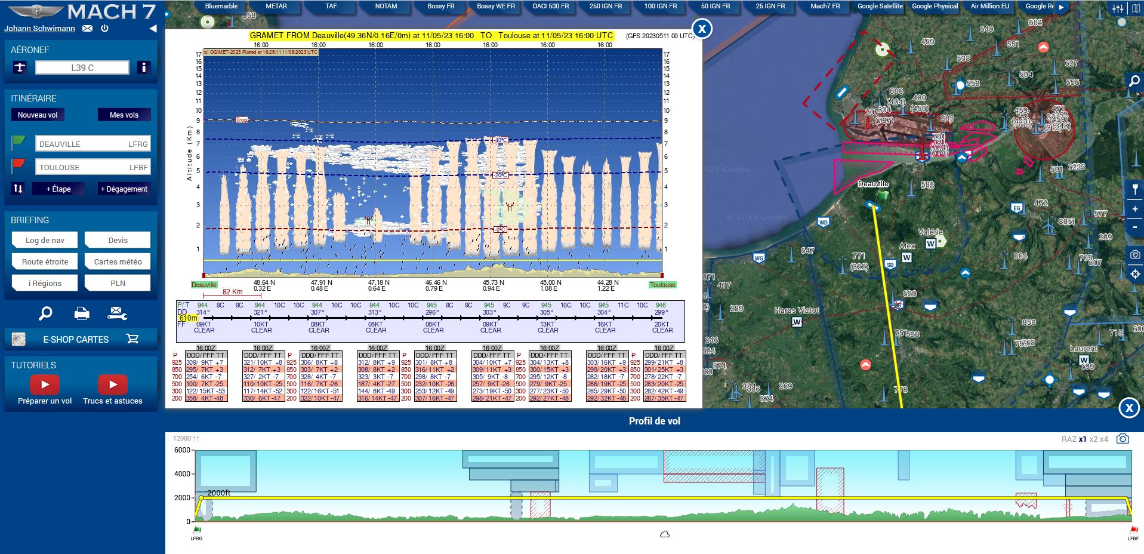Edit the TOULOUSE arrival field
This screenshot has height=554, width=1144.
click(92, 167)
